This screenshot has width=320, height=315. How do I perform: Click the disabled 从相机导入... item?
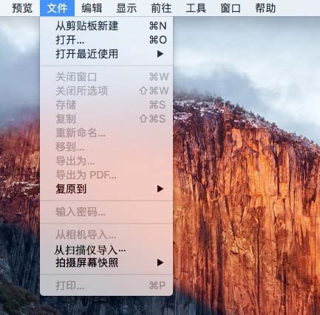coord(106,235)
